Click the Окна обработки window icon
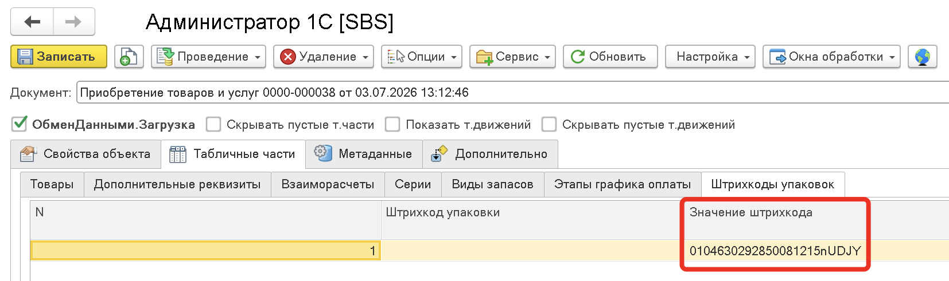949x281 pixels. coord(777,57)
